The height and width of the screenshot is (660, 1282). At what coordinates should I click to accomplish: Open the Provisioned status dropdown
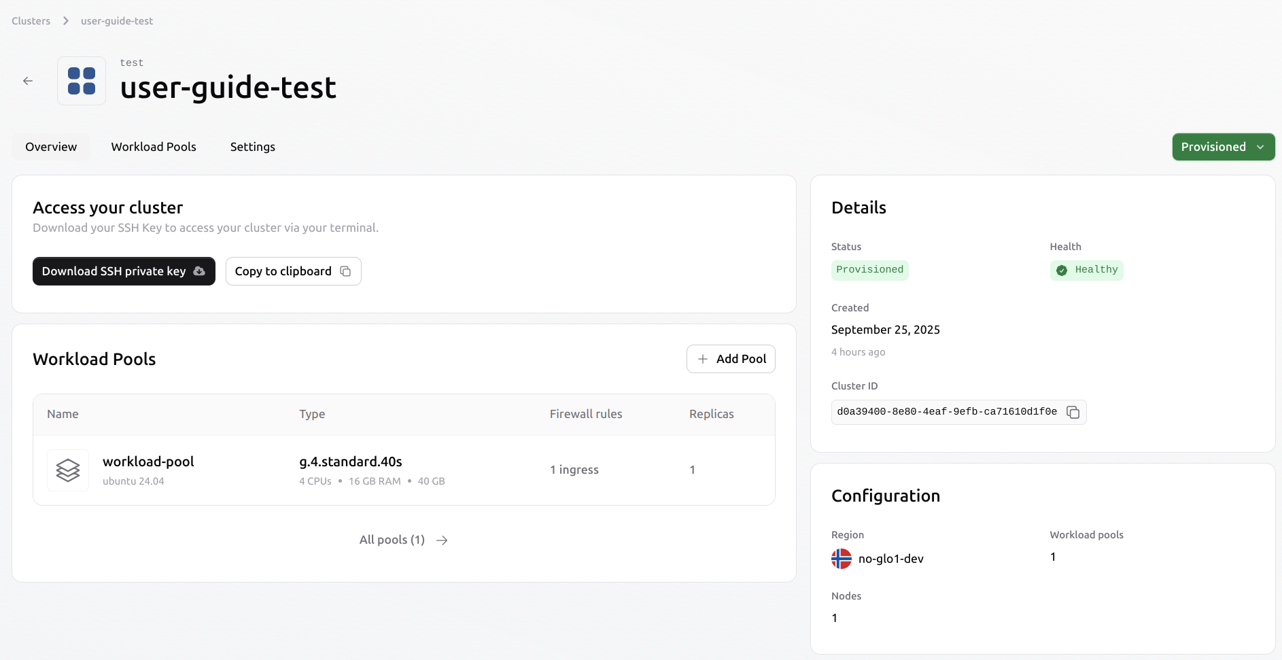click(x=1223, y=147)
